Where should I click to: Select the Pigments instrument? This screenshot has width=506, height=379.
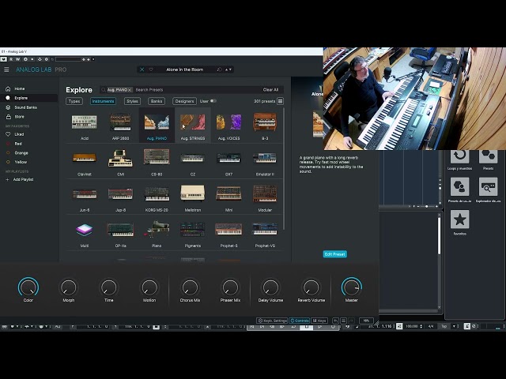click(193, 234)
